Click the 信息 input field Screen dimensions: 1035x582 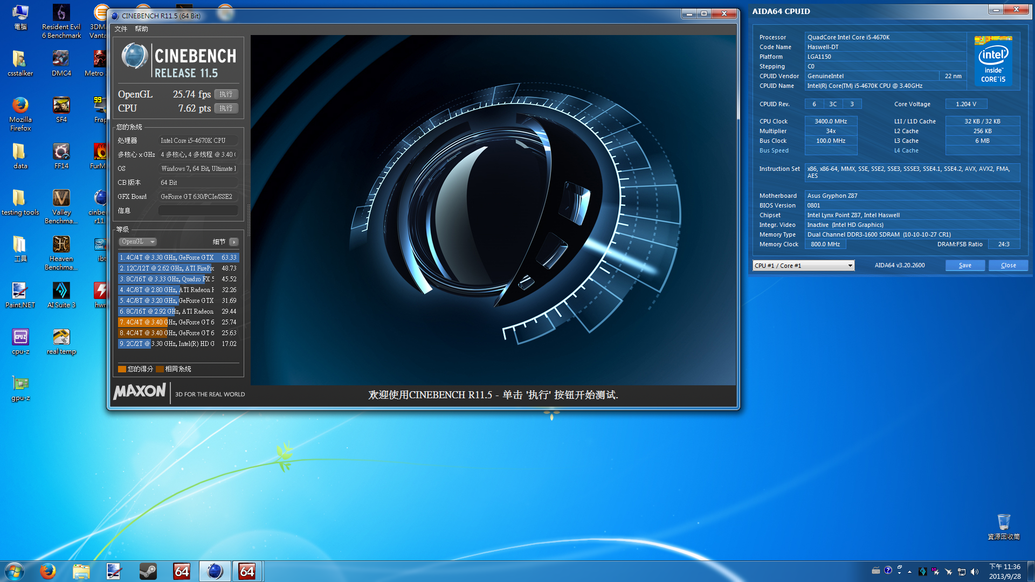(198, 211)
